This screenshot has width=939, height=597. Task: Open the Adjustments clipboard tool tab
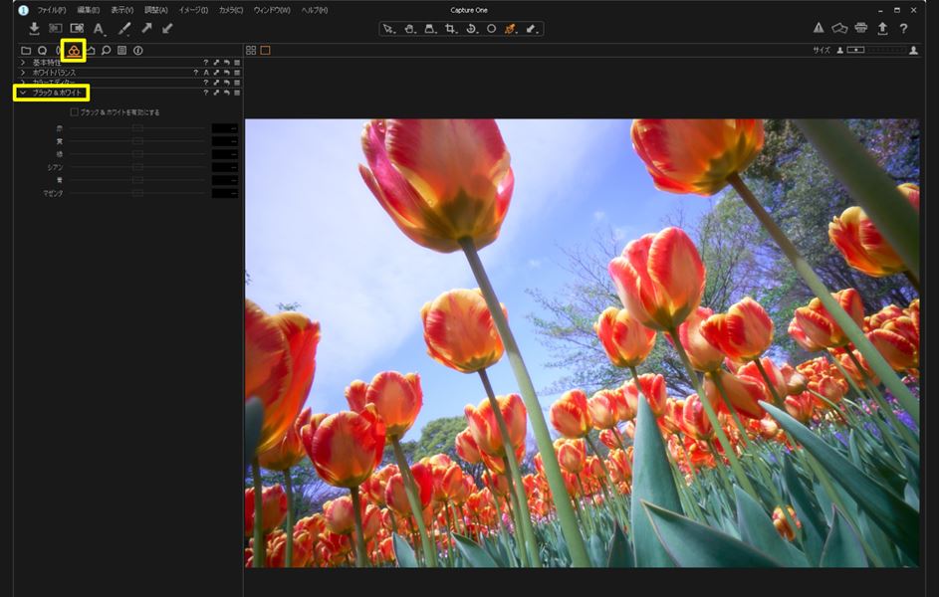122,51
